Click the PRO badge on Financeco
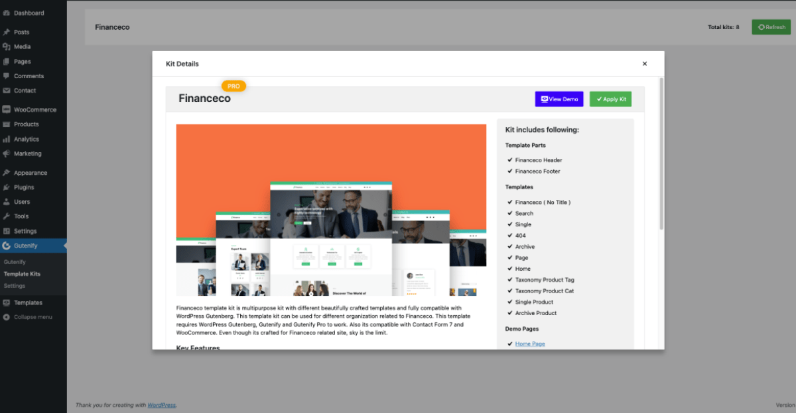 tap(233, 86)
